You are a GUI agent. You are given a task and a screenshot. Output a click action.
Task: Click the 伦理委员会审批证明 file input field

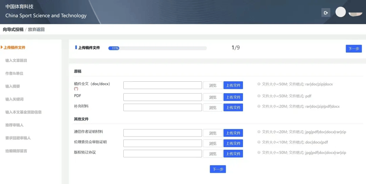tap(162, 143)
